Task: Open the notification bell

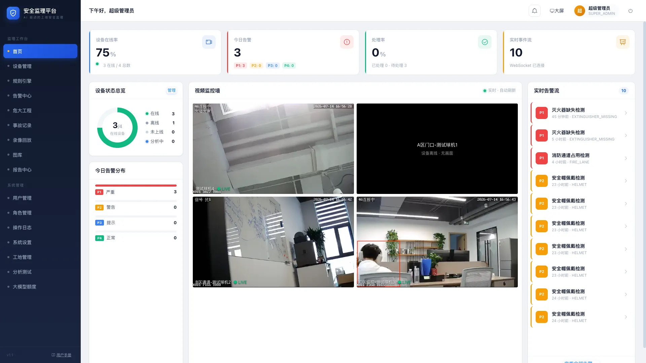Action: pyautogui.click(x=535, y=11)
